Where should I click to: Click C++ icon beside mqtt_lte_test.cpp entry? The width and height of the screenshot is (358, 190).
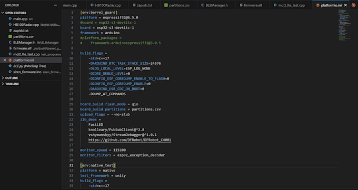pos(10,54)
